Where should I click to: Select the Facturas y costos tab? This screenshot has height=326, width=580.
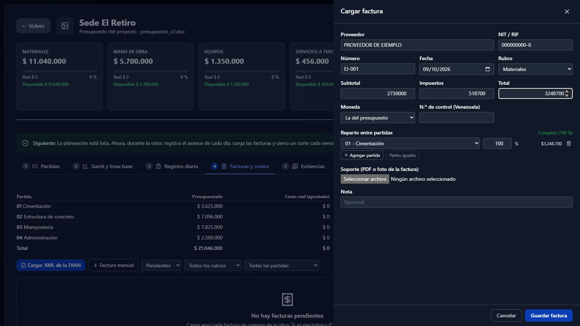pyautogui.click(x=240, y=166)
